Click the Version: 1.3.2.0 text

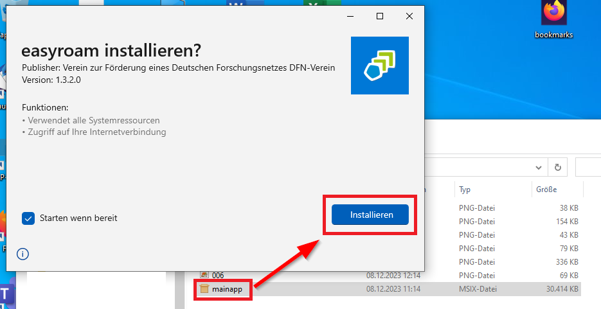[51, 80]
